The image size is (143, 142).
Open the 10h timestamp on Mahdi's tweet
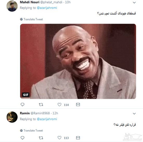coord(68,2)
